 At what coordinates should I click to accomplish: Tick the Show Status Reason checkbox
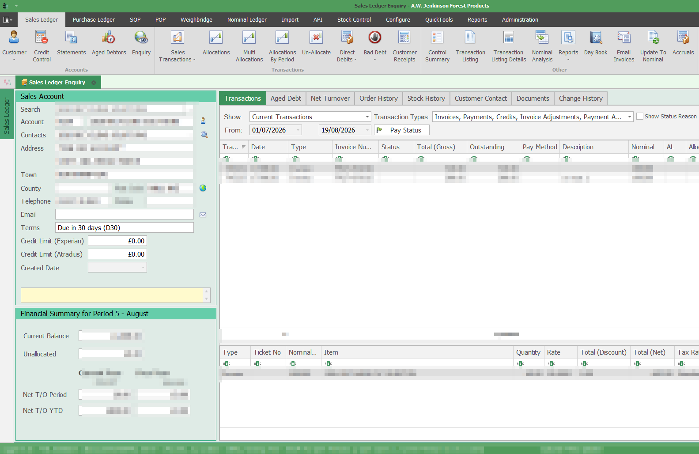point(639,117)
